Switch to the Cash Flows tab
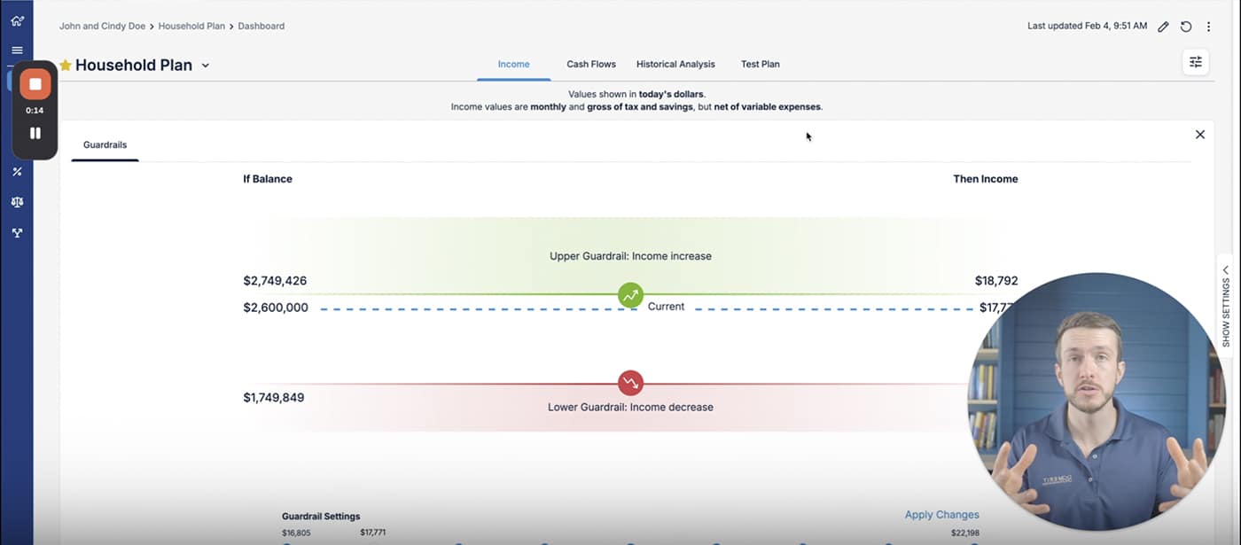 (x=591, y=64)
